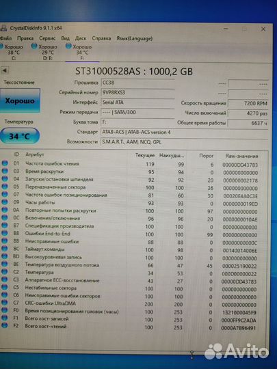Click the 34 °C temperature button
277x369 pixels.
tap(19, 136)
